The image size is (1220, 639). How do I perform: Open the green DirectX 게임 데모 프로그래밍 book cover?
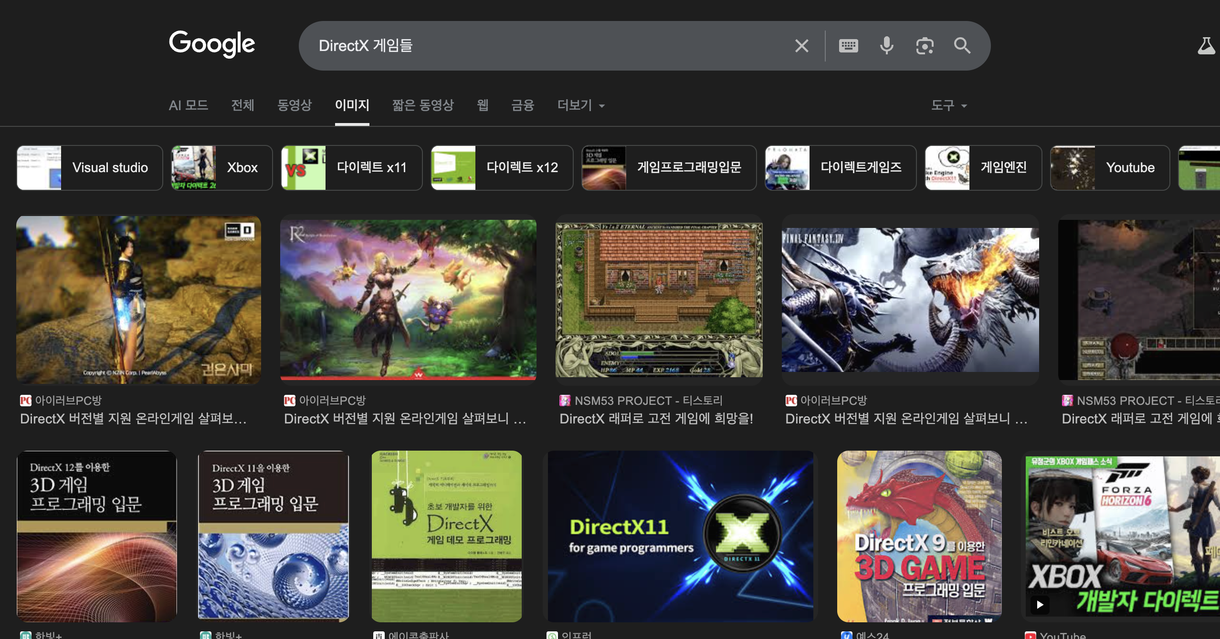447,536
